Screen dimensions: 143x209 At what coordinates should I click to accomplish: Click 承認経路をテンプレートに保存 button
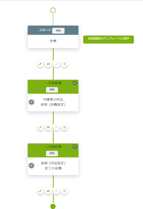click(108, 40)
